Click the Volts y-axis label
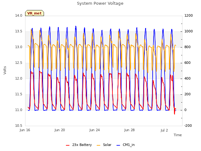The width and height of the screenshot is (201, 151). pos(5,70)
